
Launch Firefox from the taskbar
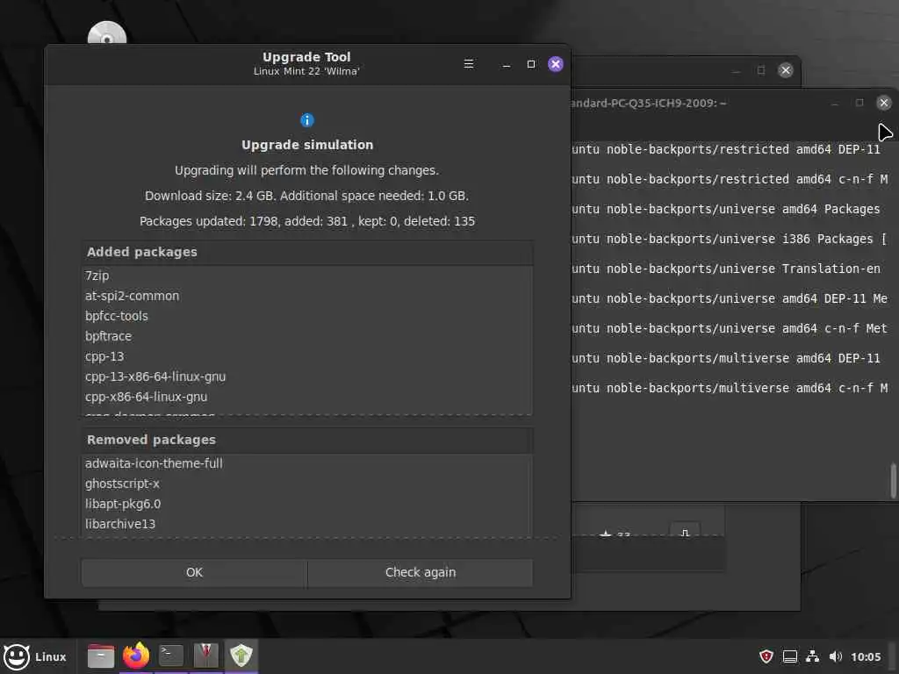[136, 656]
